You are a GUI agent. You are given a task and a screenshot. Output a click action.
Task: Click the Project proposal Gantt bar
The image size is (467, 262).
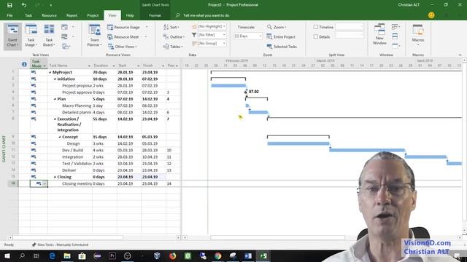(x=228, y=86)
